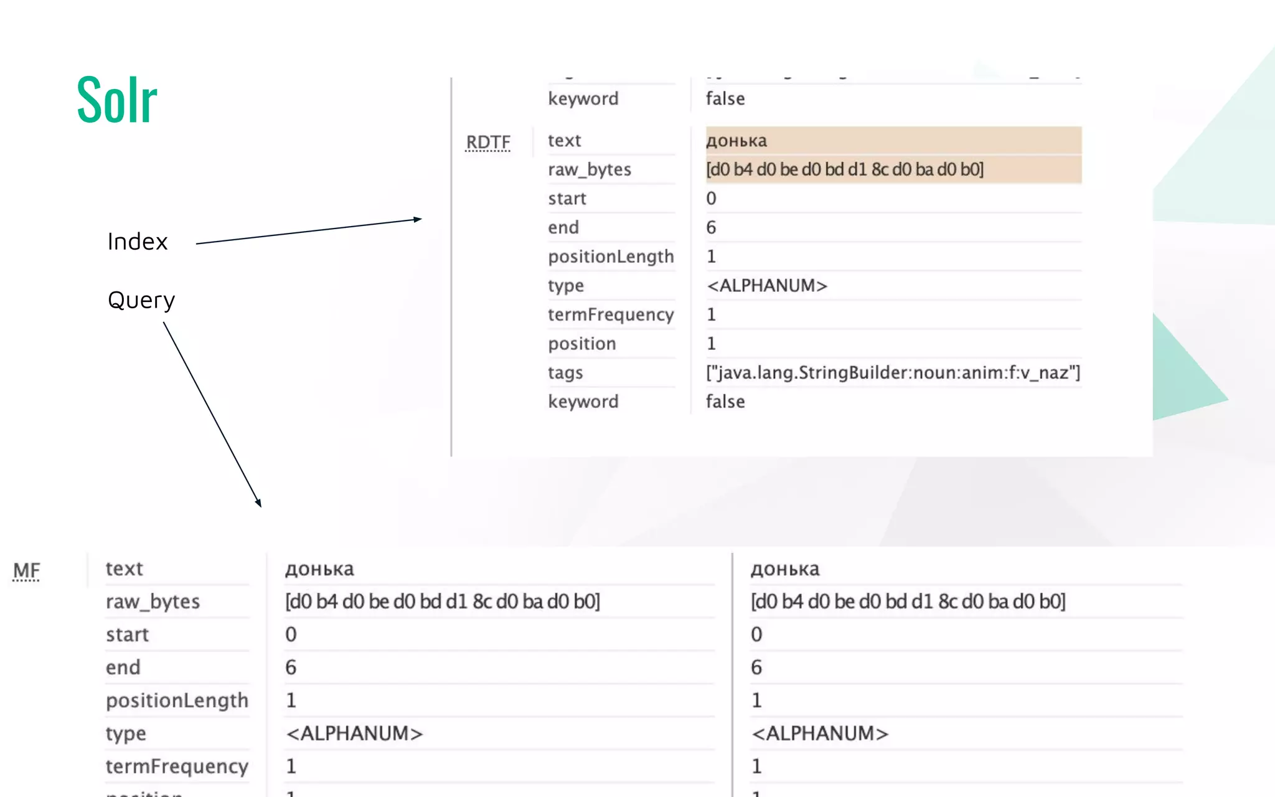
Task: Click the raw_bytes label in RDTF section
Action: (590, 169)
